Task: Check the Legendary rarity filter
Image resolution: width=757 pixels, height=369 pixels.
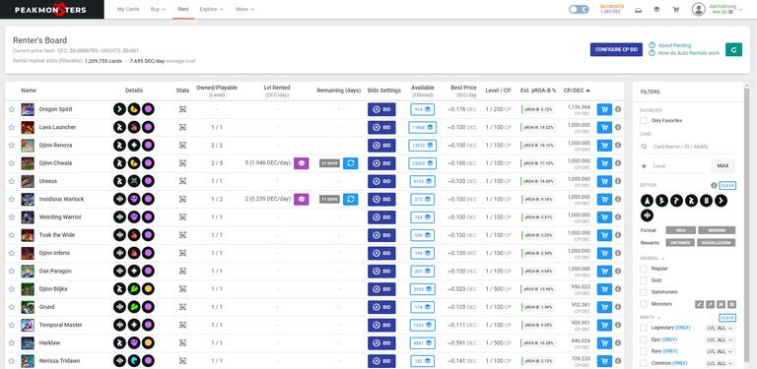Action: coord(643,328)
